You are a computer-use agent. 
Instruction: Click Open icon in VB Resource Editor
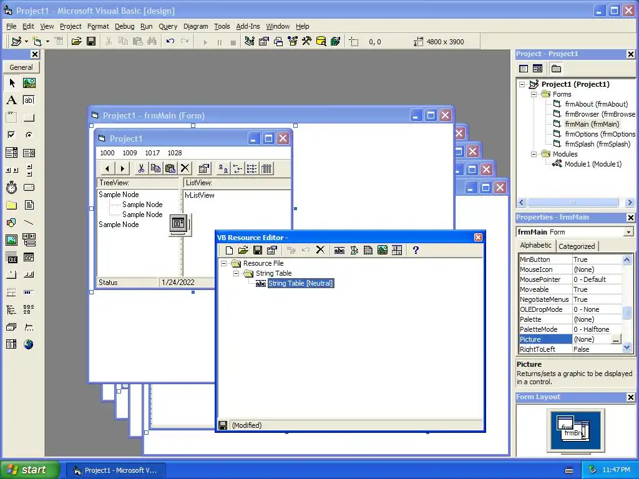(x=243, y=250)
